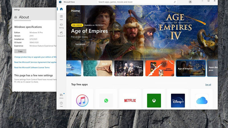Viewport: 228px width, 128px height.
Task: Click the Microsoft Store title bar logo
Action: point(60,2)
